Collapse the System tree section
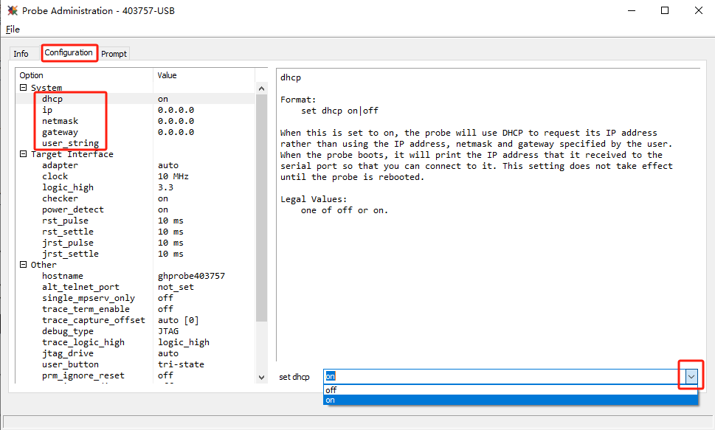The height and width of the screenshot is (430, 715). point(23,88)
